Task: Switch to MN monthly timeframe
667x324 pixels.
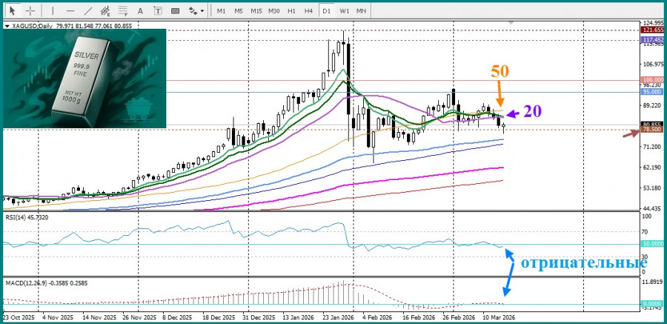Action: [361, 10]
